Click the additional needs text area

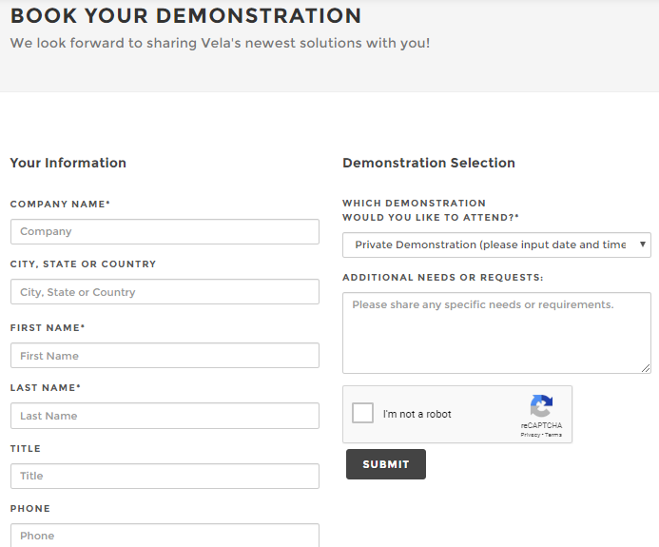pos(496,332)
